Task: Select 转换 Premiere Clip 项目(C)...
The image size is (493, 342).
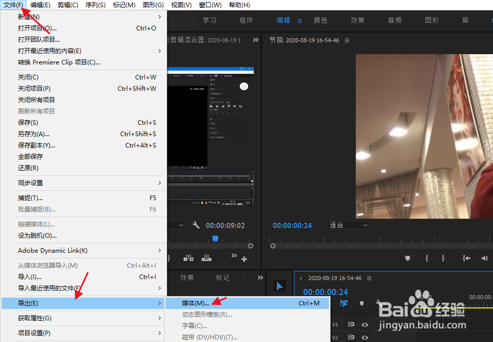Action: [x=84, y=62]
